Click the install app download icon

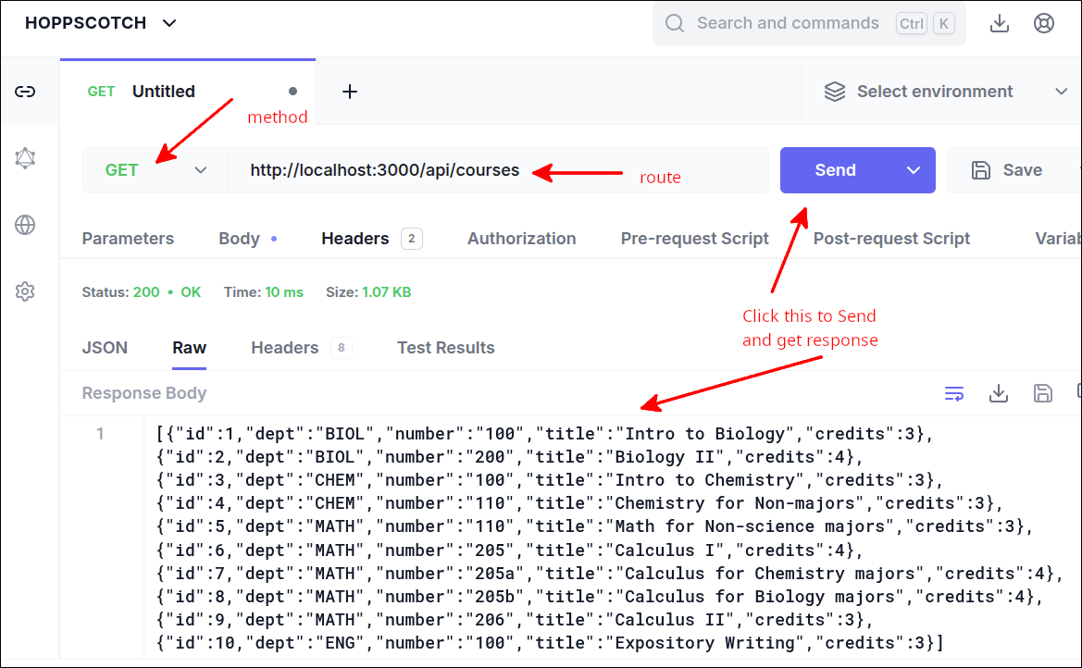(x=1000, y=23)
